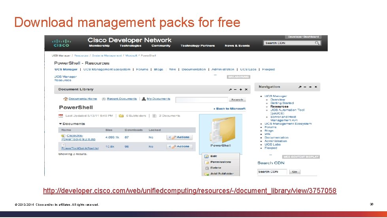Image resolution: width=387 pixels, height=218 pixels.
Task: Click the Documents Home link
Action: (x=83, y=99)
